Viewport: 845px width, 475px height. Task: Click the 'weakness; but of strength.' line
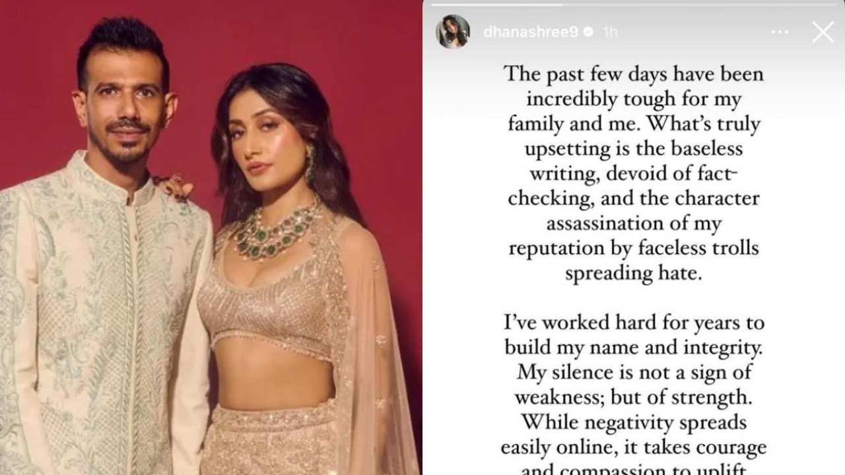pos(634,398)
